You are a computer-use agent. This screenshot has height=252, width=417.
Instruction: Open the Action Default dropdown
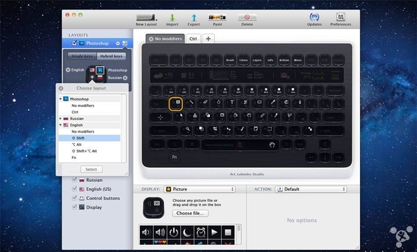pyautogui.click(x=311, y=189)
